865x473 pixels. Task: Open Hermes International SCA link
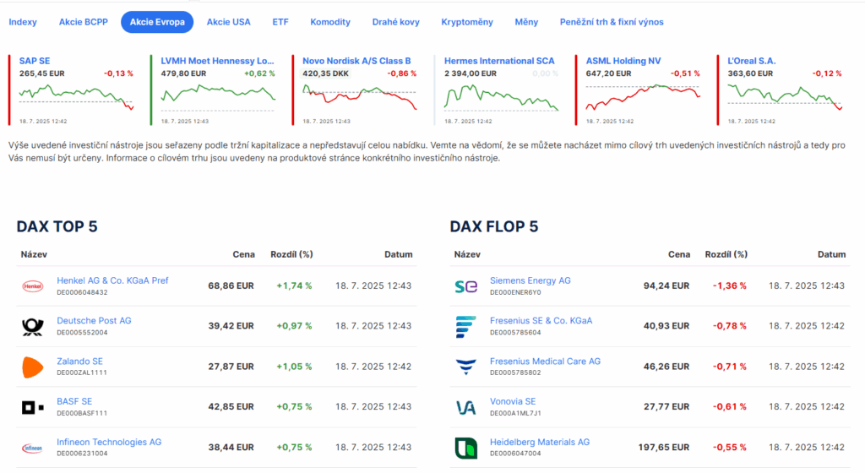(x=499, y=61)
